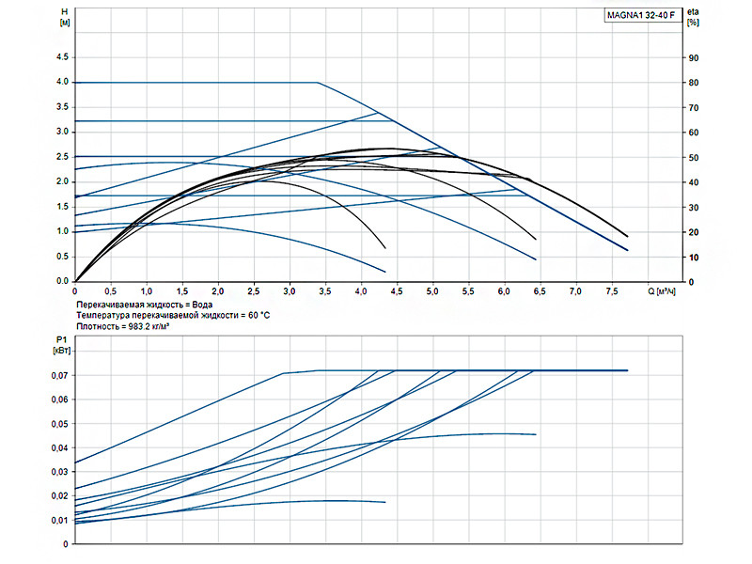Click the MAGNA1 32-40 F legend label

pyautogui.click(x=641, y=15)
